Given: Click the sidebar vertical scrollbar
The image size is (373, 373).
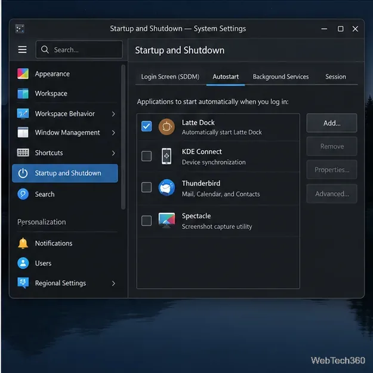Looking at the screenshot, I should [x=123, y=137].
